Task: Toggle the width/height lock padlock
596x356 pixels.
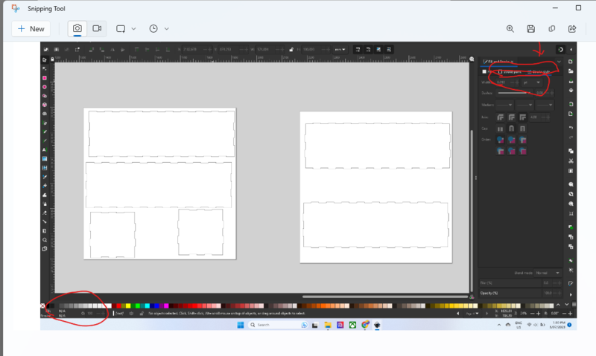Action: coord(291,50)
